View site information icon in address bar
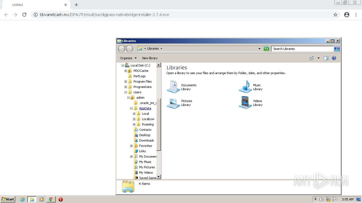The height and width of the screenshot is (203, 362). 36,15
